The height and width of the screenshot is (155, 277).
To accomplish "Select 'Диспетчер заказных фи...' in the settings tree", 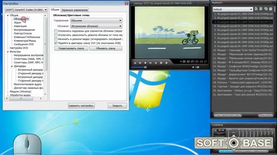I will (x=29, y=88).
